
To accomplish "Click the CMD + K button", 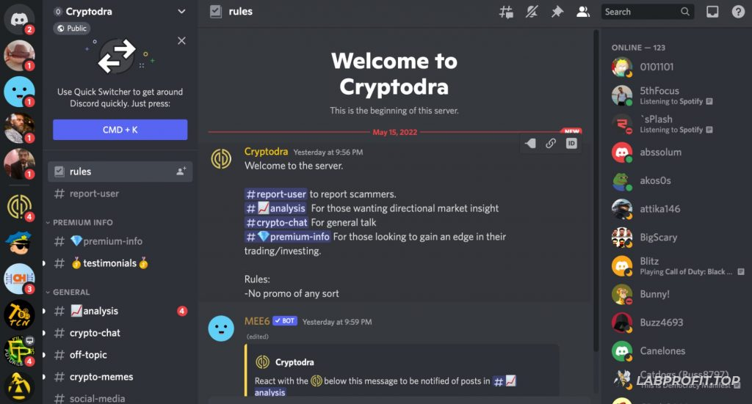I will pos(120,130).
